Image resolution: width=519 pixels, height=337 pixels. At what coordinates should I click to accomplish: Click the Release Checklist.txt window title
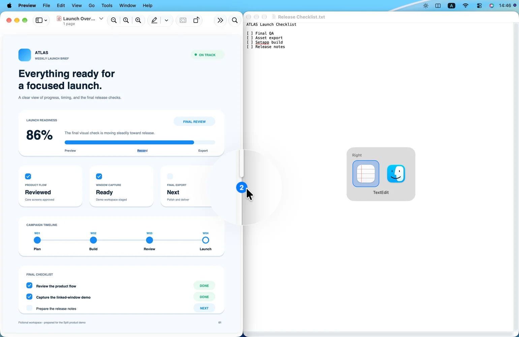pos(301,17)
